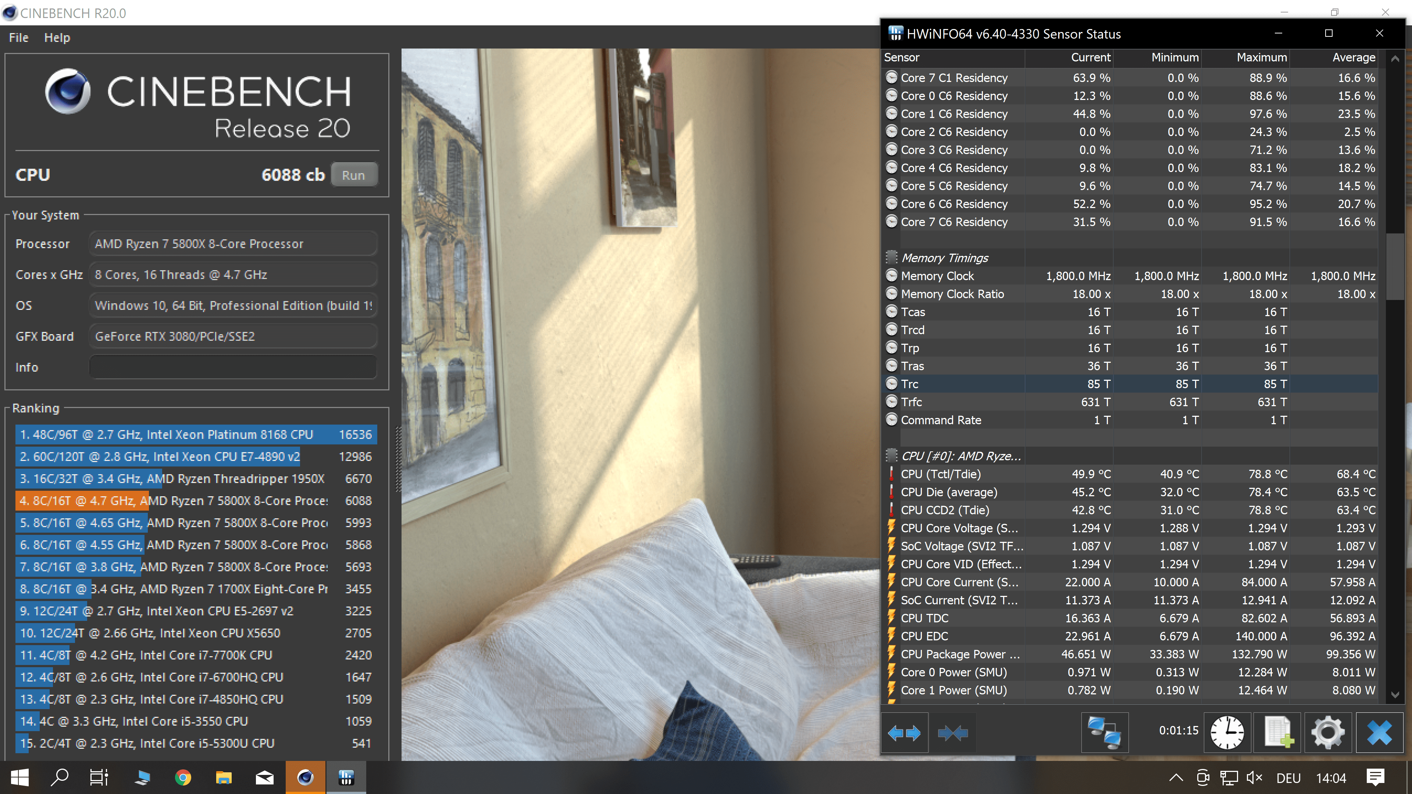Open the network remote monitoring icon
Viewport: 1412px width, 794px height.
1104,733
